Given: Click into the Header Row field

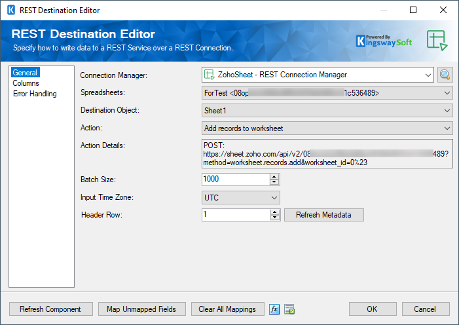Looking at the screenshot, I should coord(236,215).
